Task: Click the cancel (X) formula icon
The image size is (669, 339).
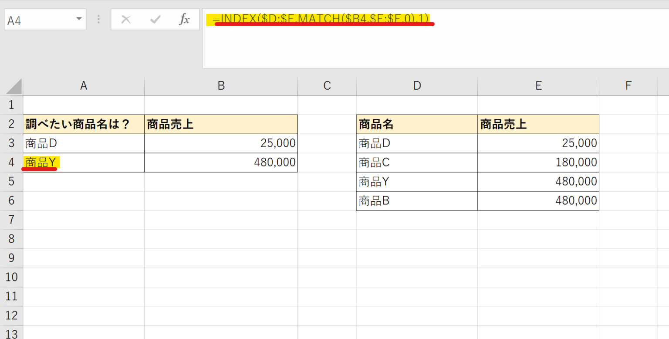Action: tap(126, 20)
